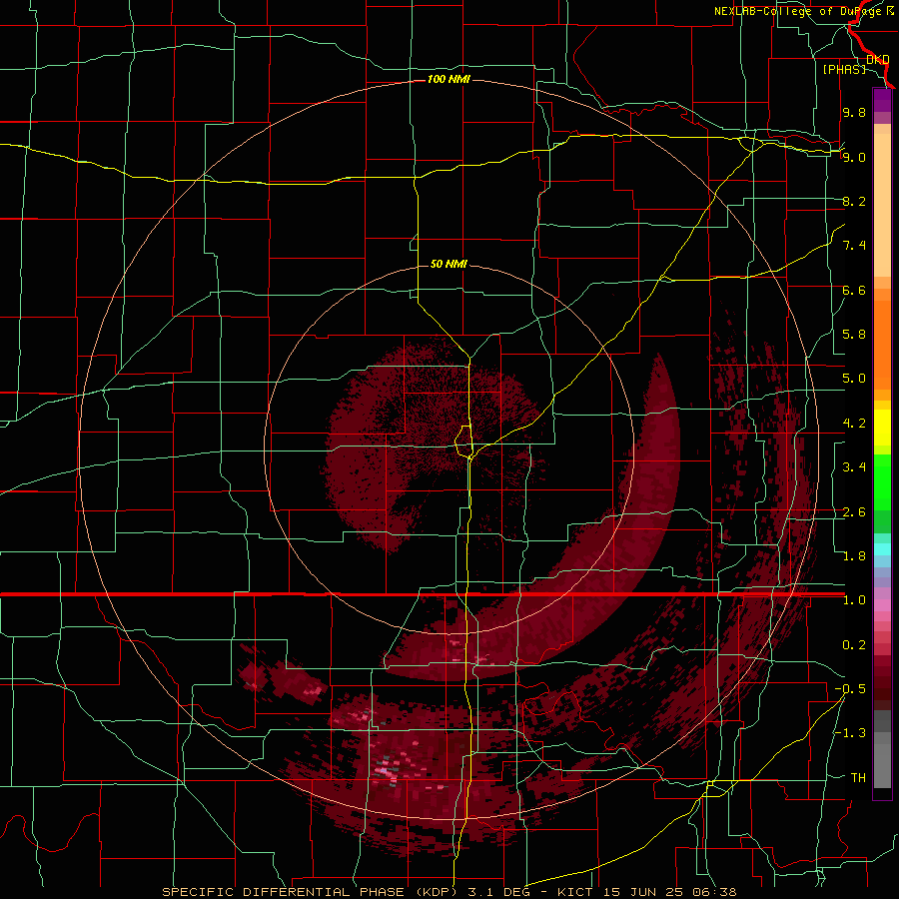Click the OKD label in the top corner
Image resolution: width=899 pixels, height=899 pixels.
[878, 59]
